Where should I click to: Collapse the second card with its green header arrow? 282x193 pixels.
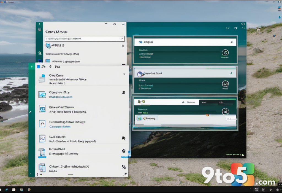(x=231, y=73)
